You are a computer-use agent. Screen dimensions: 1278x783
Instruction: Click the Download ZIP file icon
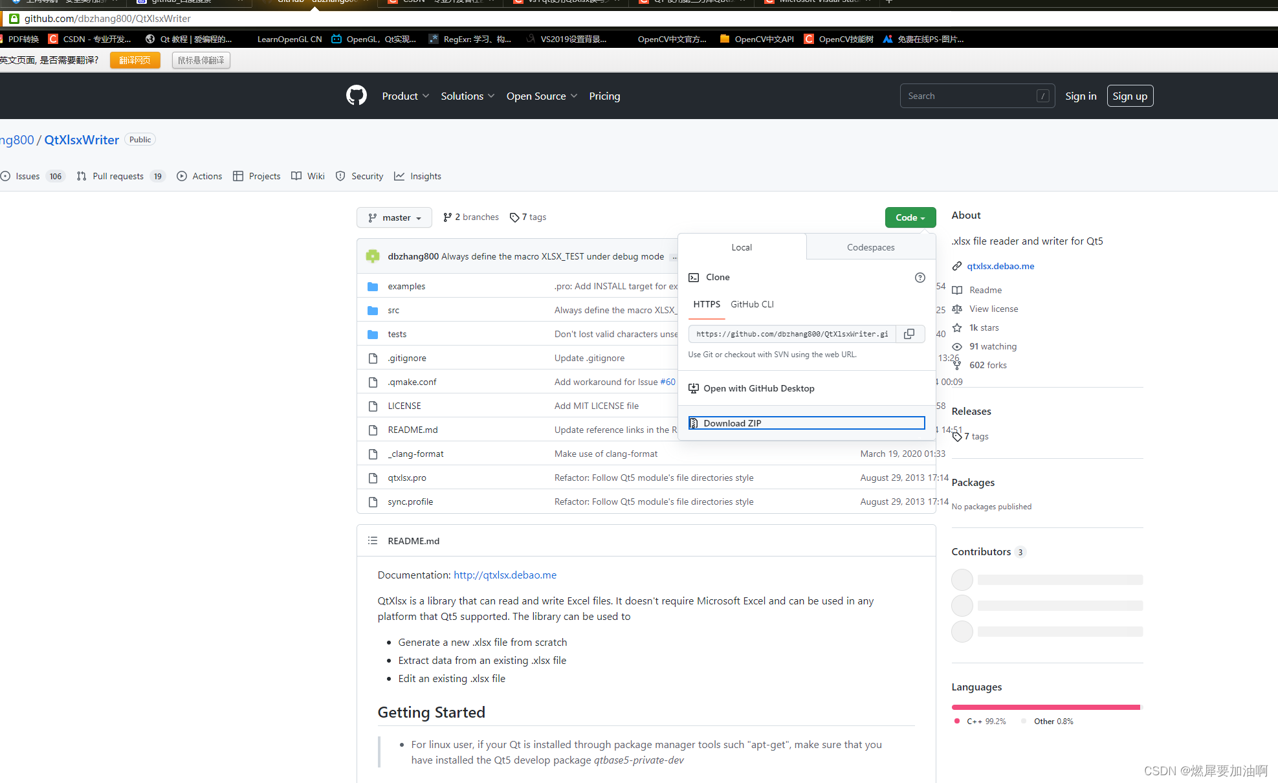tap(694, 423)
